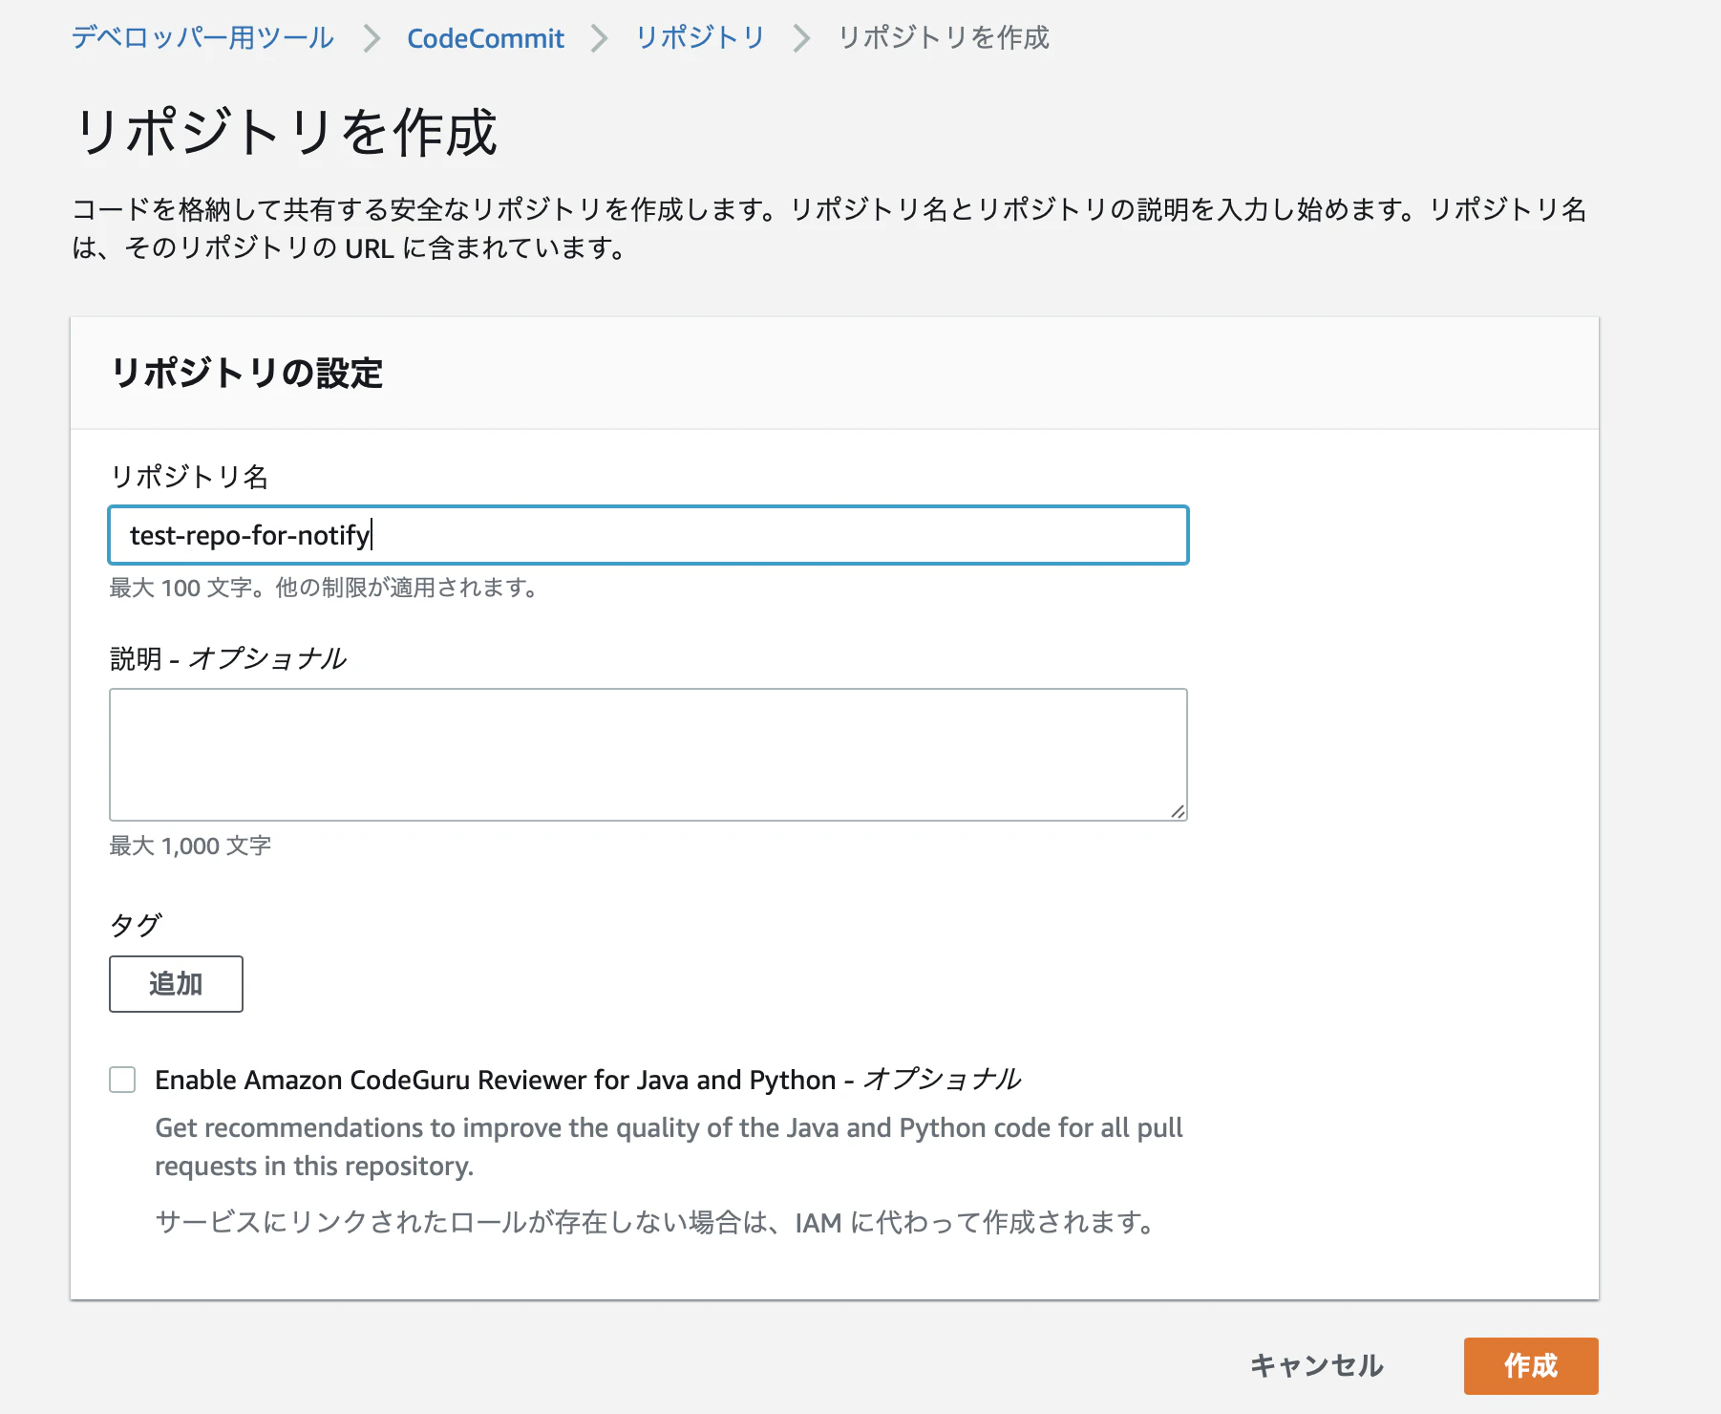Click the リポジトリを作成 breadcrumb text
Viewport: 1721px width, 1414px height.
click(x=944, y=38)
